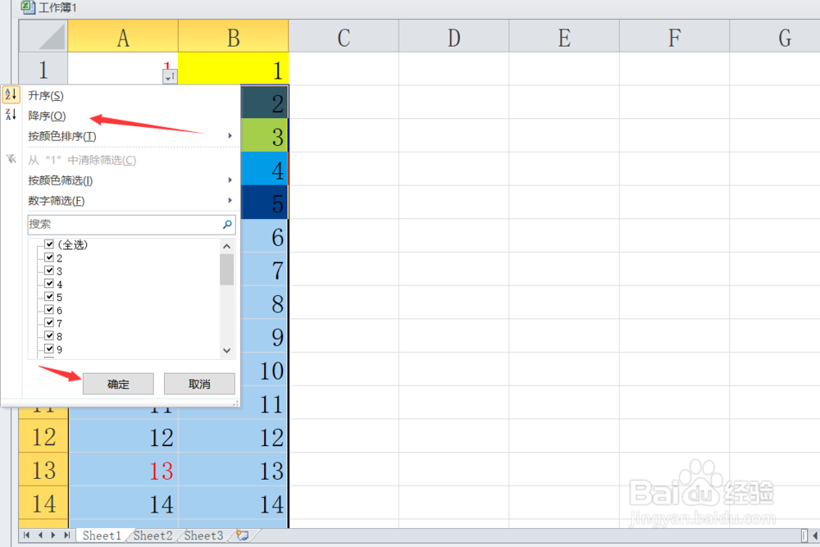Choose 升序(S) sort option
Viewport: 820px width, 547px height.
point(46,96)
